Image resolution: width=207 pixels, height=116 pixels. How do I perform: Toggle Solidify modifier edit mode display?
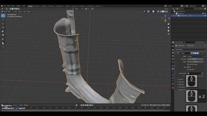(x=193, y=53)
